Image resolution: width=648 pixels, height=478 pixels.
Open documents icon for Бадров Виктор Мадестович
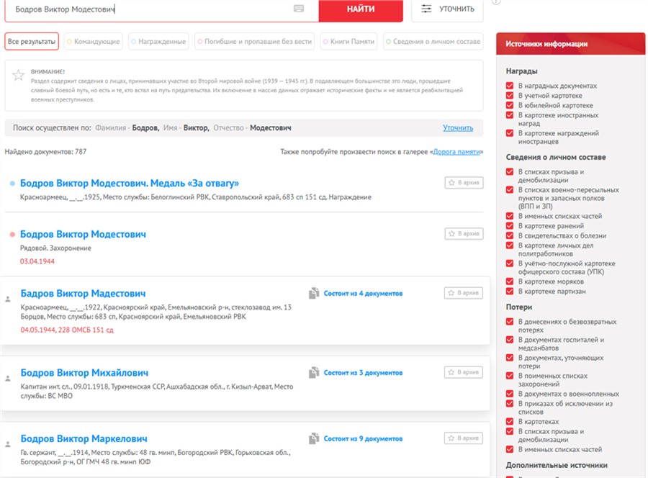[x=314, y=293]
